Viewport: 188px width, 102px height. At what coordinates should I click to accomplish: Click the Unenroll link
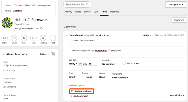tap(17, 10)
